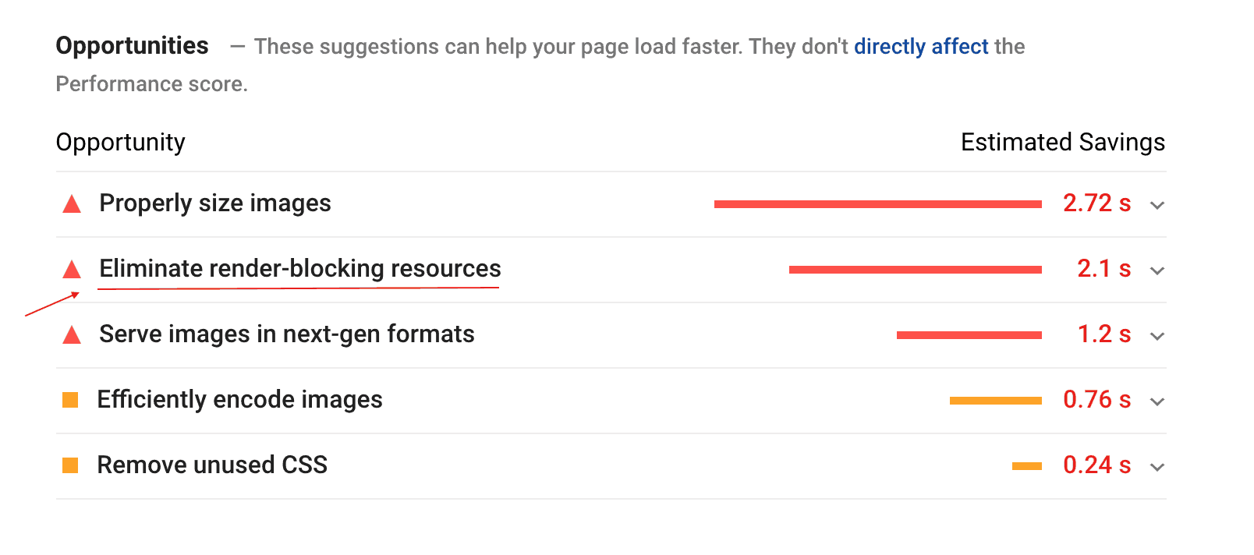The height and width of the screenshot is (555, 1254).
Task: Click the 0.76 s orange savings bar
Action: (x=995, y=401)
